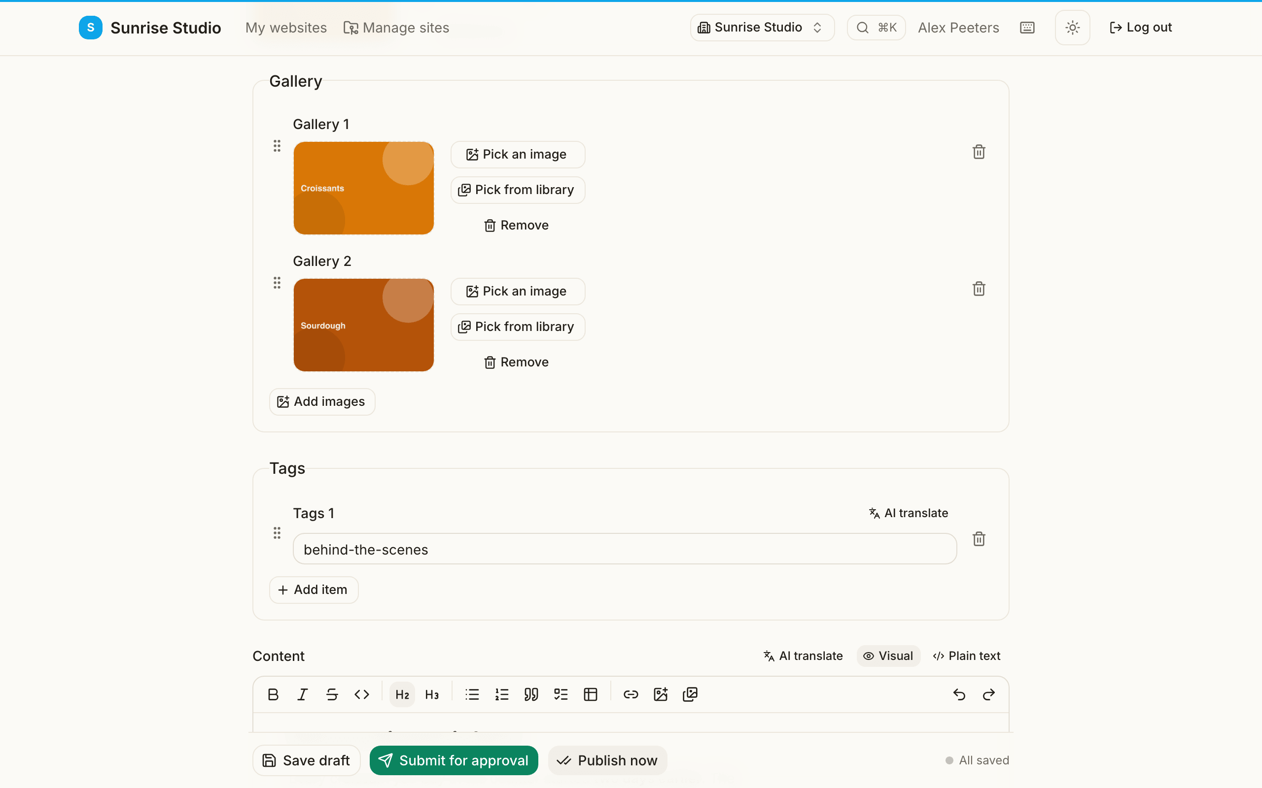The height and width of the screenshot is (788, 1262).
Task: Click the Sourdough gallery thumbnail
Action: click(363, 325)
